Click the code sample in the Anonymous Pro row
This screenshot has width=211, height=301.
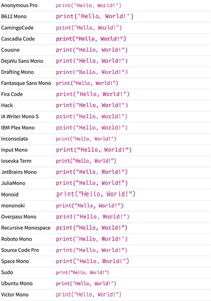89,6
